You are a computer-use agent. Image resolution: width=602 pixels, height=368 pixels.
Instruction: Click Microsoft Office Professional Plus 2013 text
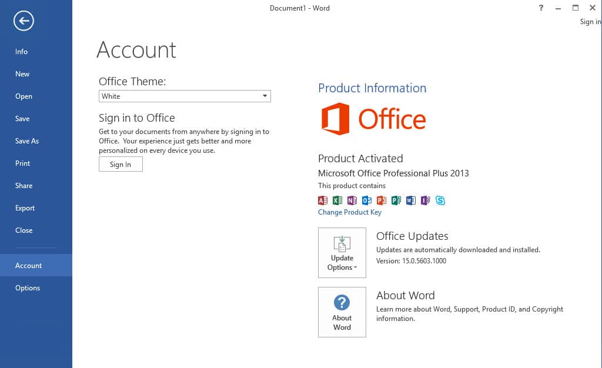[x=393, y=173]
